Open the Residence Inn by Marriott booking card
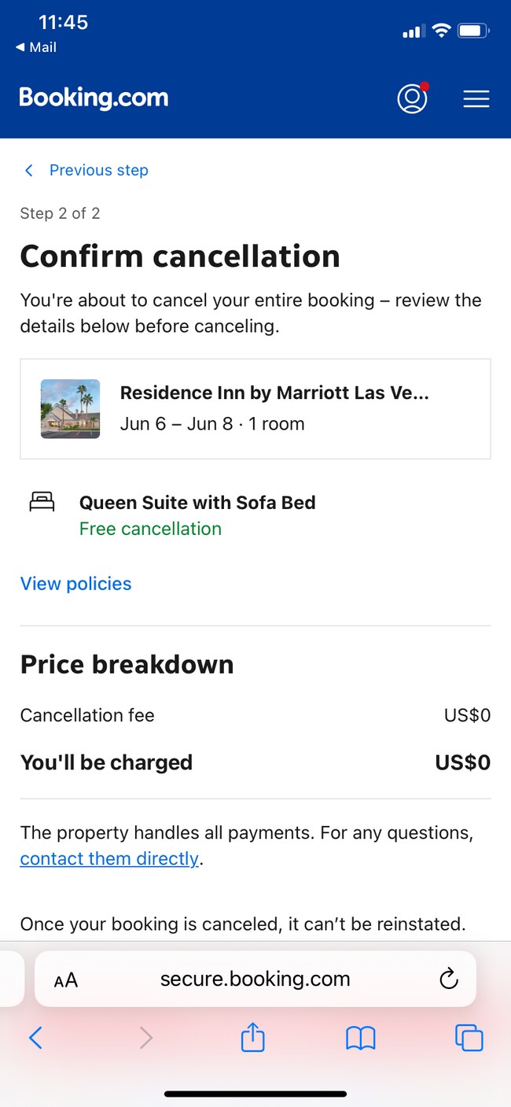The image size is (511, 1107). [274, 408]
